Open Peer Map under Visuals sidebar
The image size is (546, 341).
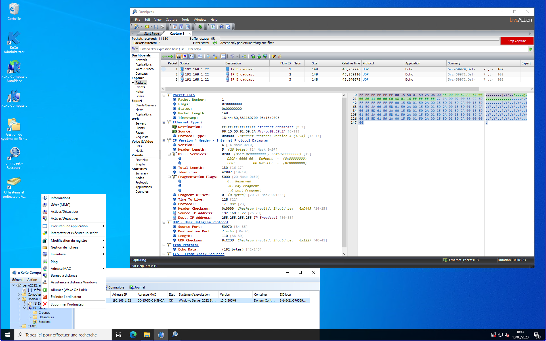click(x=142, y=160)
